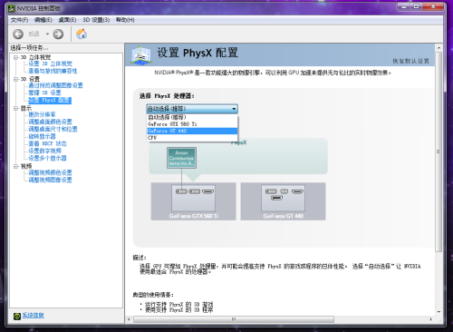Image resolution: width=453 pixels, height=332 pixels.
Task: Open the back history dropdown arrow
Action: pos(47,34)
